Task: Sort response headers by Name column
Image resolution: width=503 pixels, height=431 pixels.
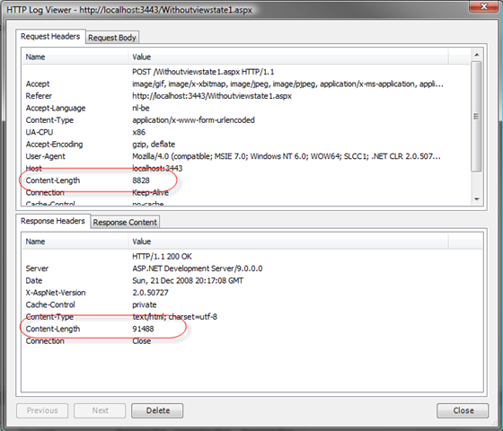Action: tap(75, 242)
